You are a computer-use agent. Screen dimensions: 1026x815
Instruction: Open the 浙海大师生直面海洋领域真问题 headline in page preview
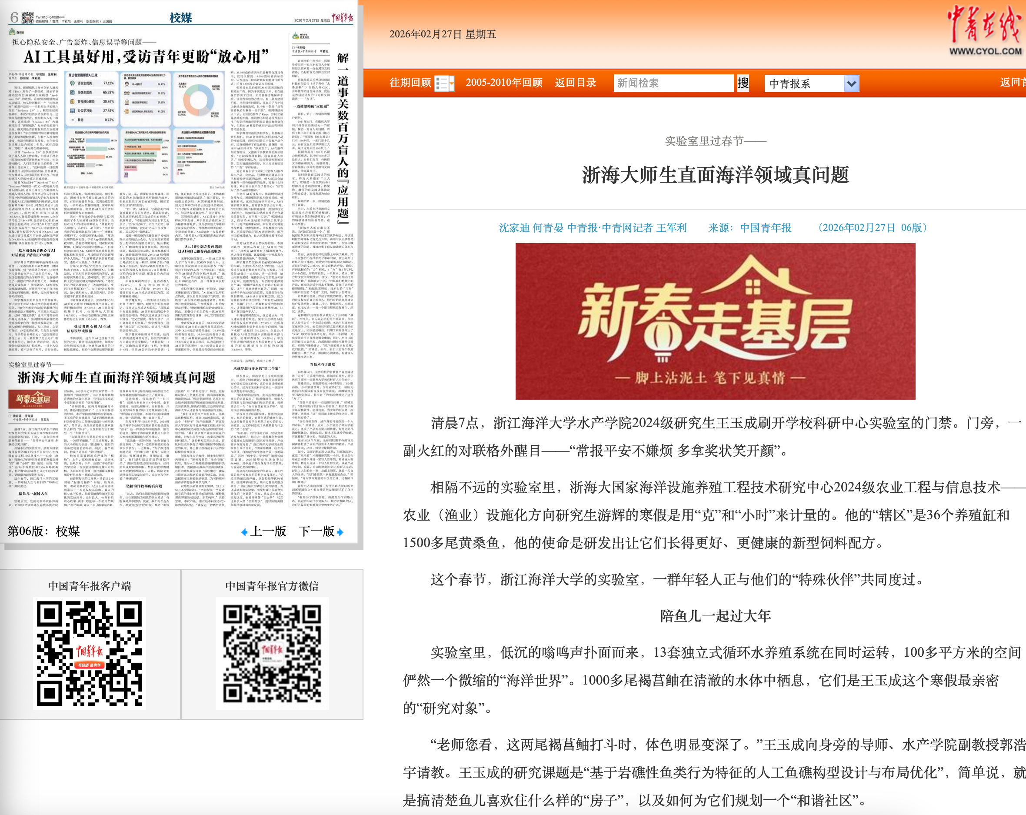[117, 377]
